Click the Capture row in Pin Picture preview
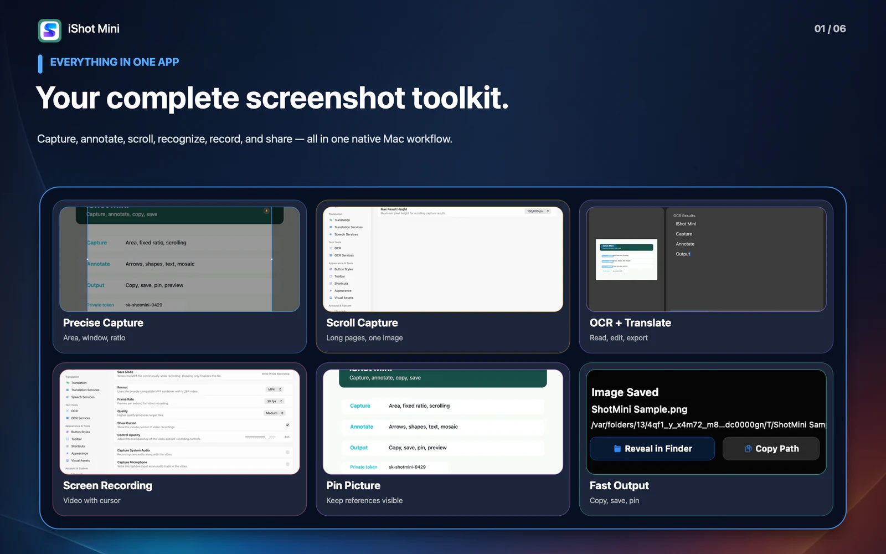This screenshot has height=554, width=886. click(443, 406)
